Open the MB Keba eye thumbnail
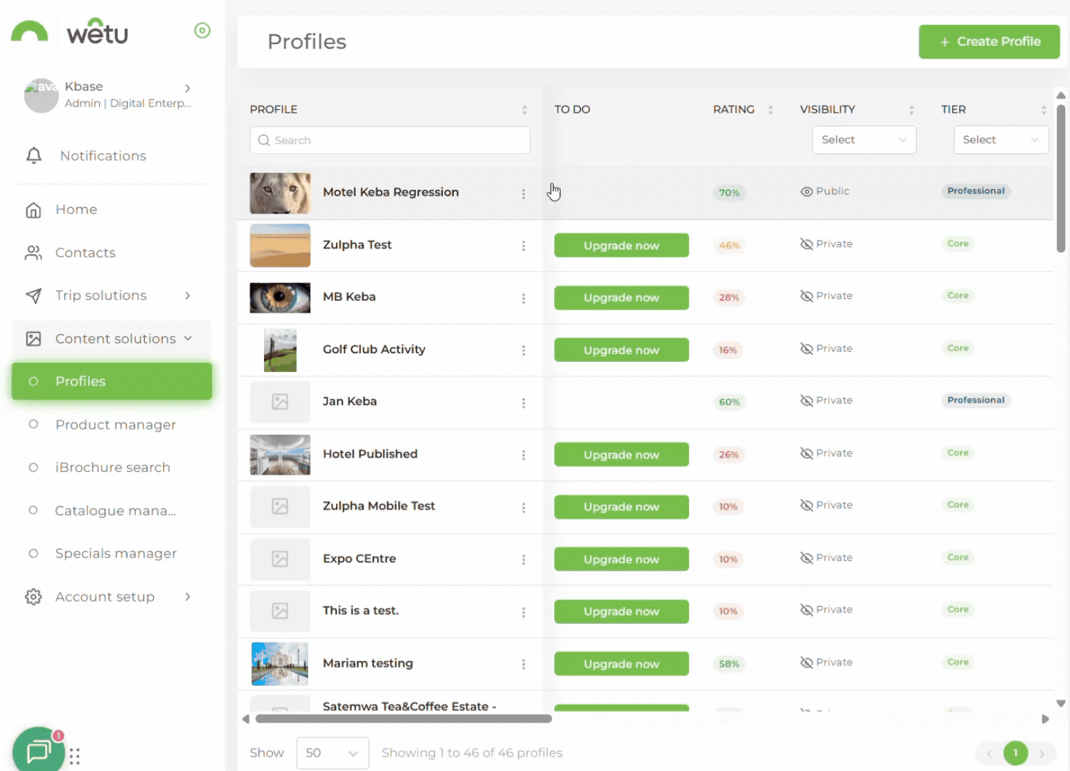Image resolution: width=1070 pixels, height=771 pixels. click(x=280, y=298)
